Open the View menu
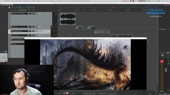 point(20,1)
